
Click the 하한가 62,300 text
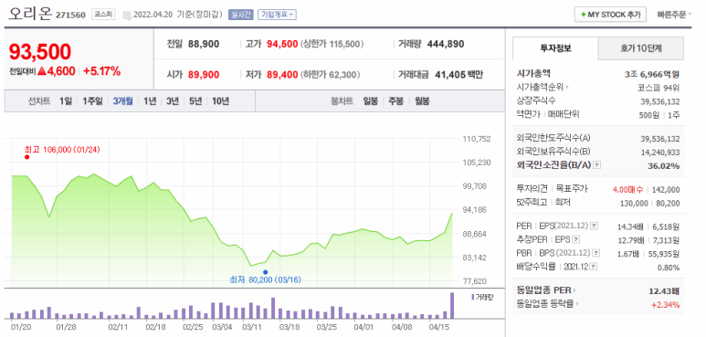tap(329, 75)
